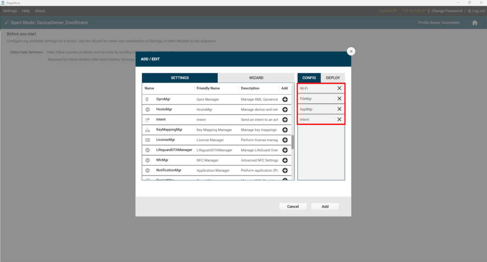Viewport: 487px width, 262px height.
Task: Click the NotificationMgr row icon
Action: coord(147,171)
